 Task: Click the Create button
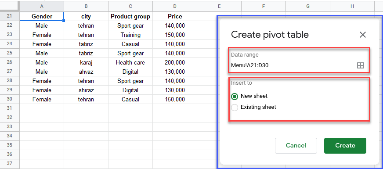pos(345,146)
